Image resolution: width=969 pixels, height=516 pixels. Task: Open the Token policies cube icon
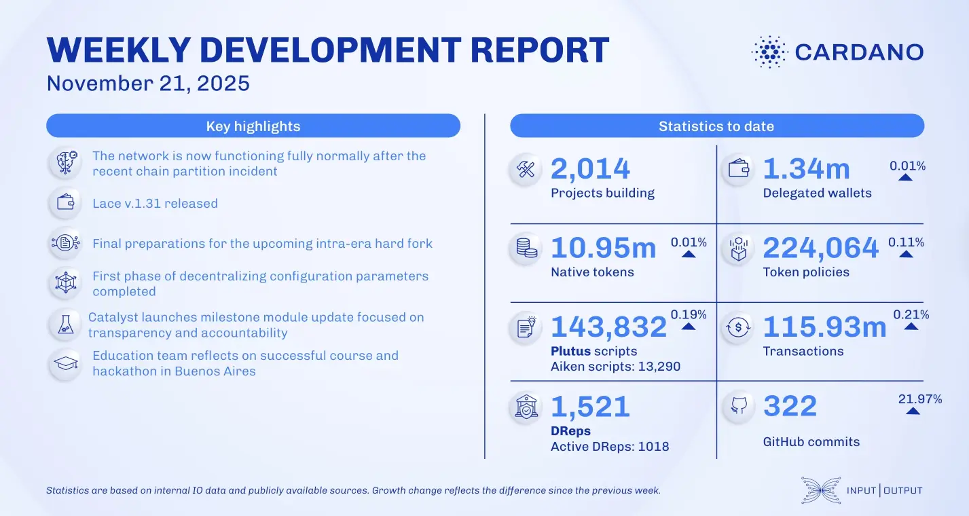[737, 248]
